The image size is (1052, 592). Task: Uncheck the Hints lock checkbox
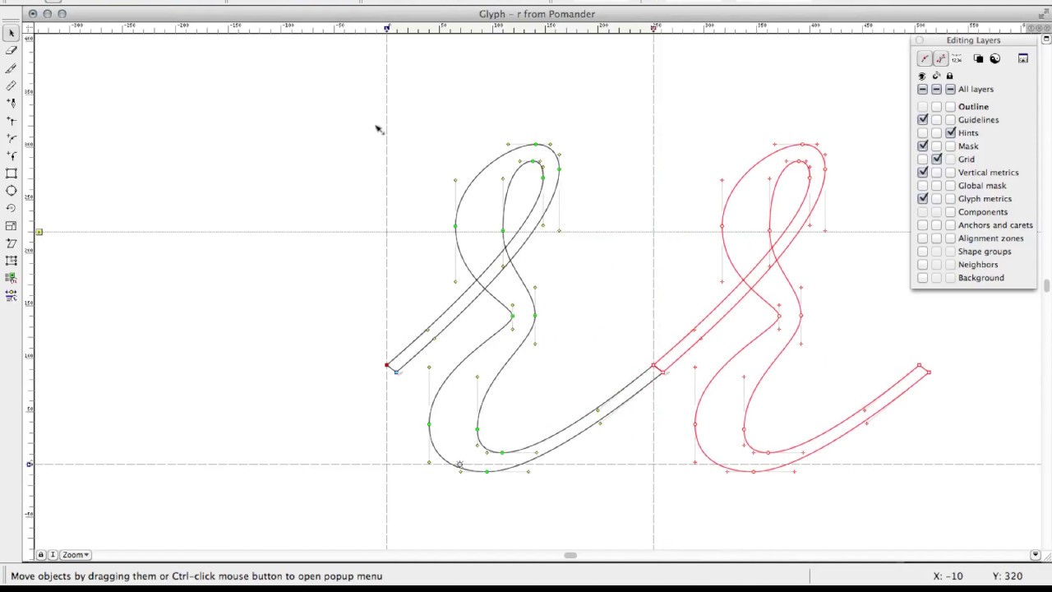pyautogui.click(x=950, y=133)
